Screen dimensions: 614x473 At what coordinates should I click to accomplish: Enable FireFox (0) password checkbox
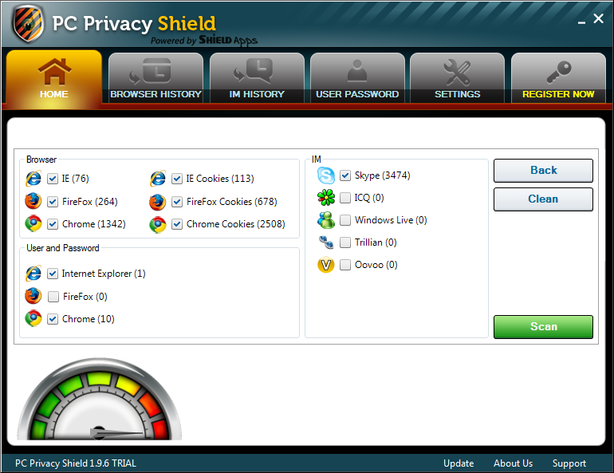(53, 297)
